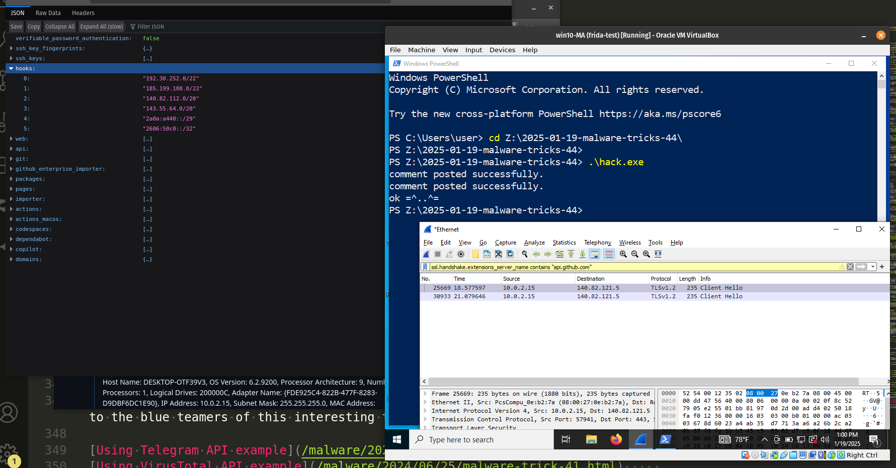Viewport: 896px width, 468px height.
Task: Expand ssh_key_fingerprints node
Action: [11, 48]
